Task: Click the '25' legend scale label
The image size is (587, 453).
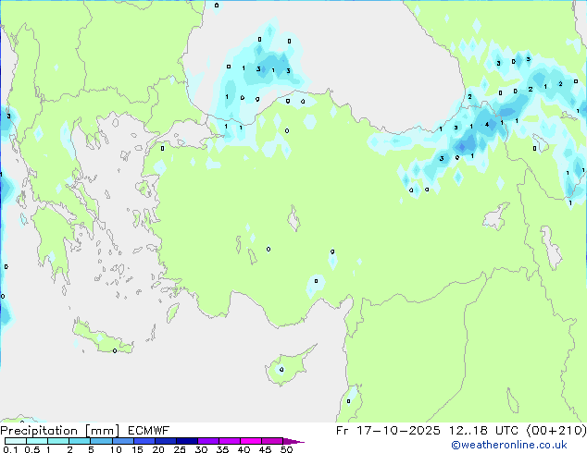Action: (180, 449)
